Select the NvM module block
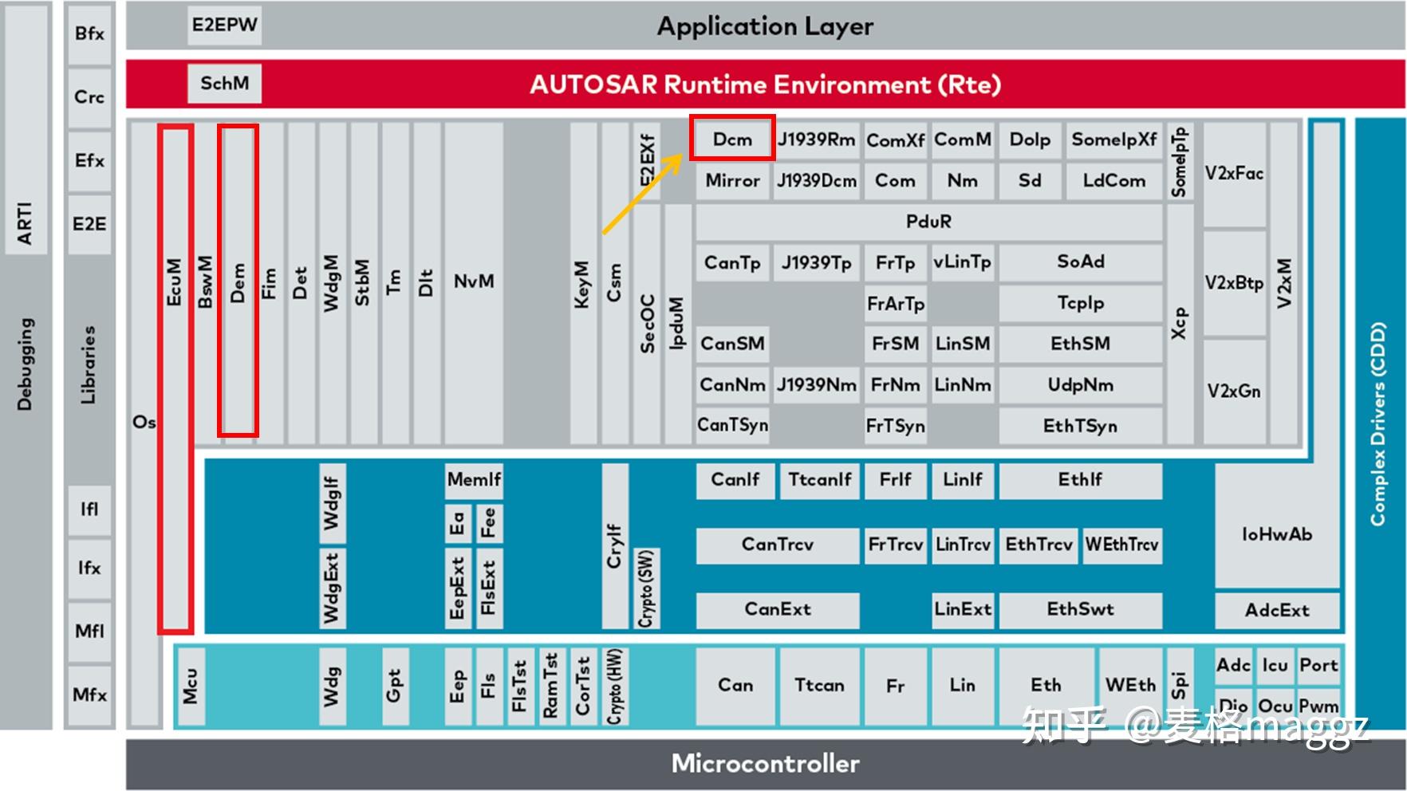This screenshot has height=791, width=1407. pyautogui.click(x=474, y=282)
